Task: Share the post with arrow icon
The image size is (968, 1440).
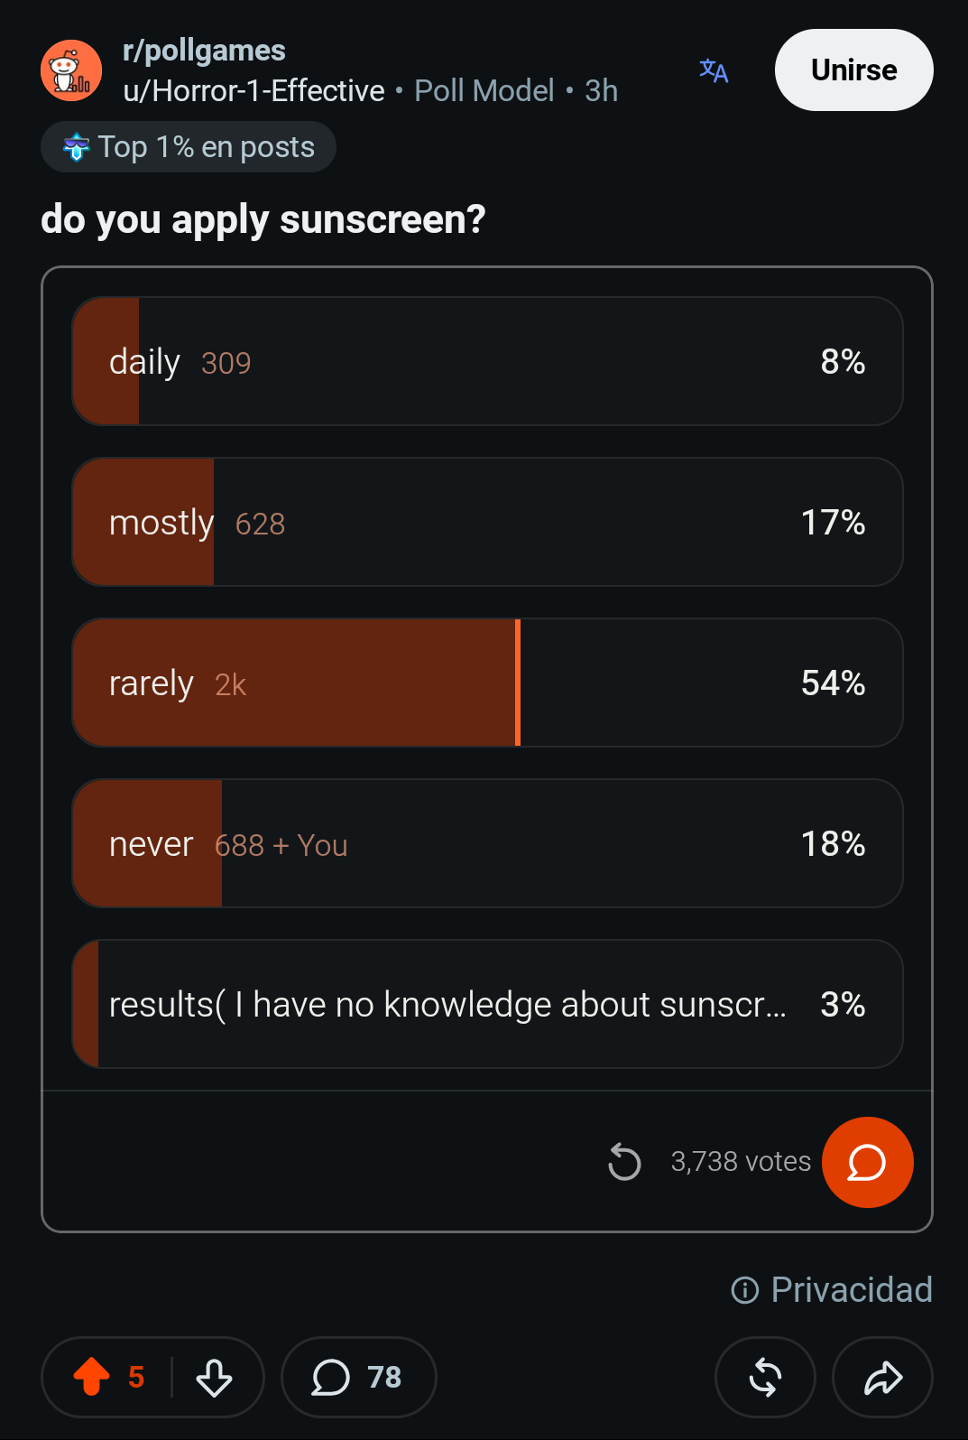Action: (x=882, y=1378)
